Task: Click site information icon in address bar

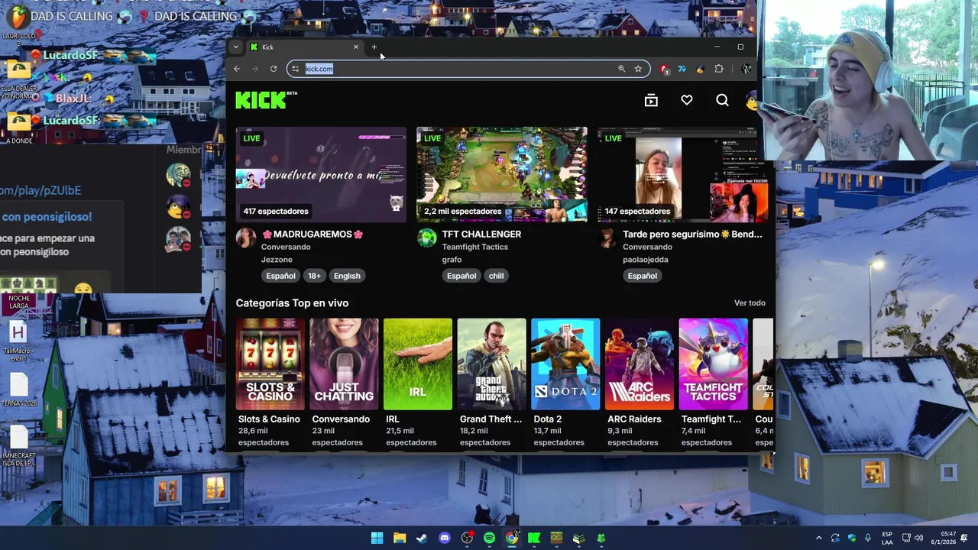Action: pos(296,69)
